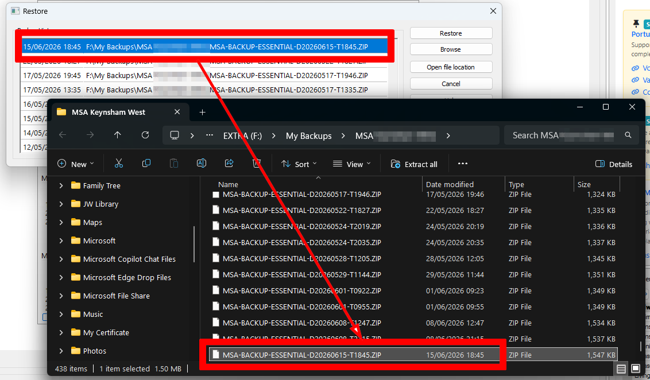Go back using the Explorer back arrow
The image size is (650, 380).
[x=63, y=135]
